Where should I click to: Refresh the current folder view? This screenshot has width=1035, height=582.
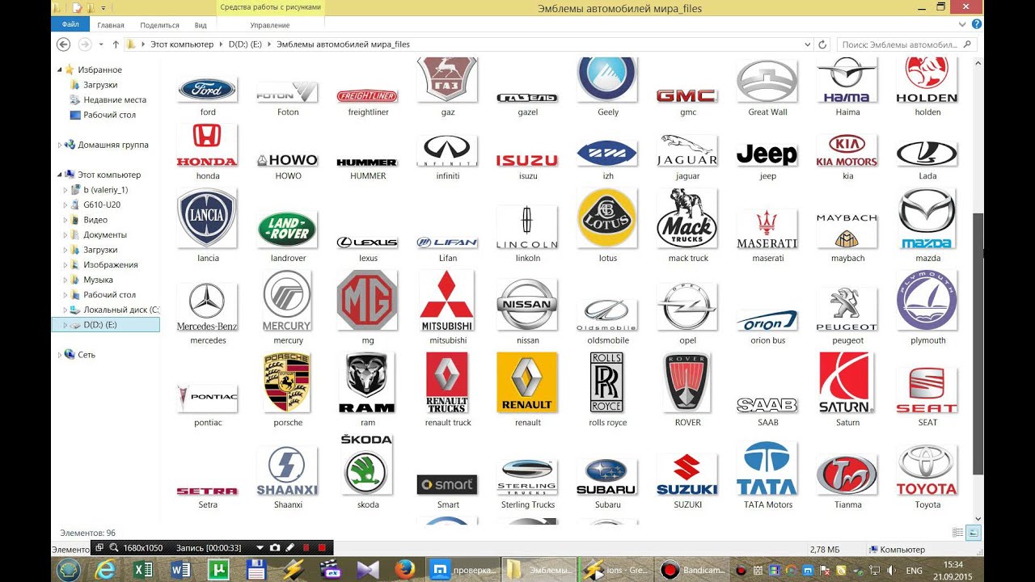(823, 44)
